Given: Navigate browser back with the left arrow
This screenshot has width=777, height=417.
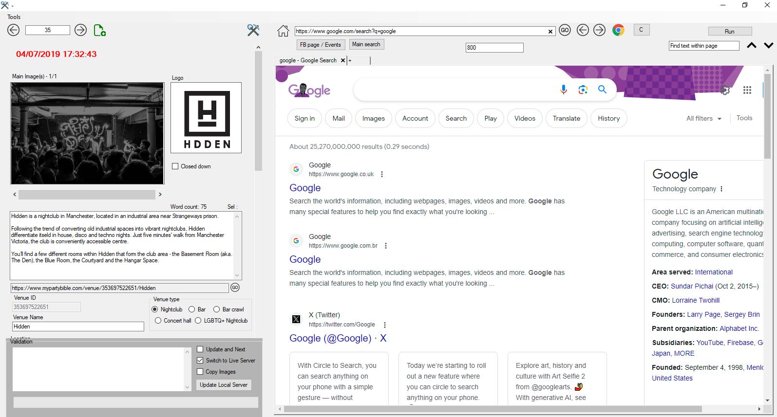Looking at the screenshot, I should coord(583,30).
